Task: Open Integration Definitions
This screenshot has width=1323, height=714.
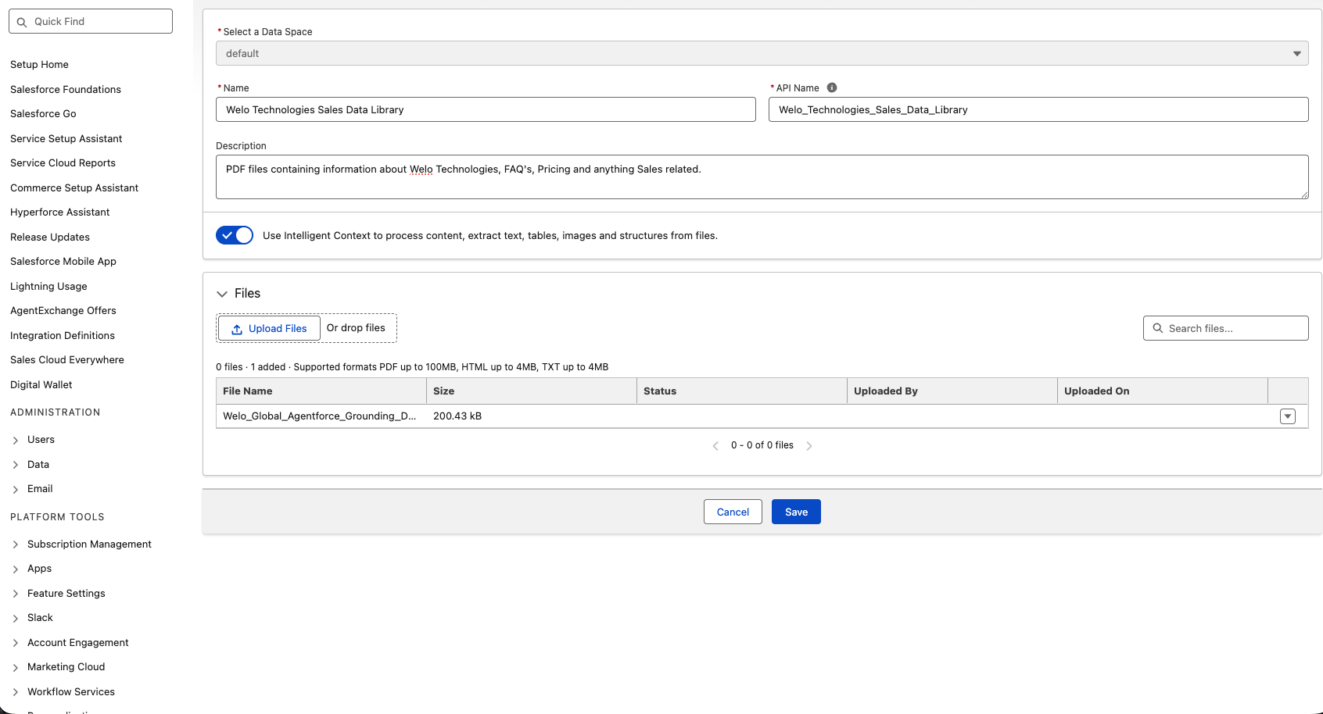Action: 63,336
